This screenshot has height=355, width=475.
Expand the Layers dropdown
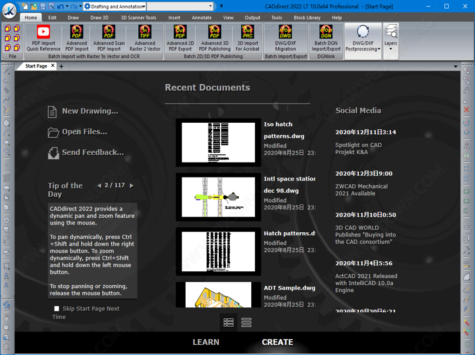(390, 38)
